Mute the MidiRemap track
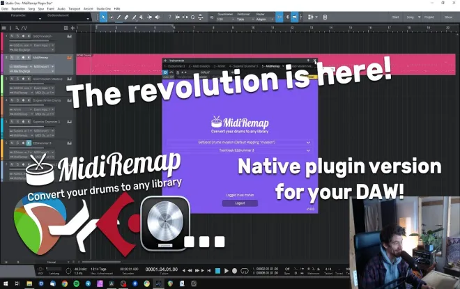This screenshot has width=460, height=289. pos(12,57)
